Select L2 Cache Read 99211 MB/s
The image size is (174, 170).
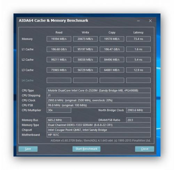tap(59, 60)
